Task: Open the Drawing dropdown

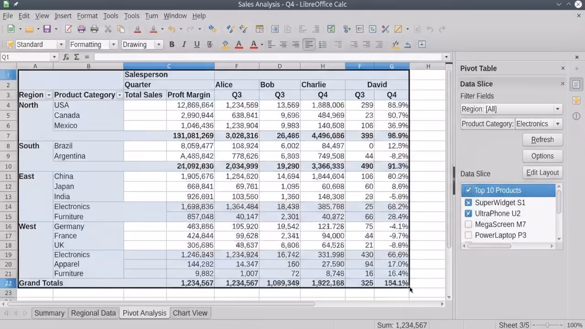Action: [x=159, y=44]
